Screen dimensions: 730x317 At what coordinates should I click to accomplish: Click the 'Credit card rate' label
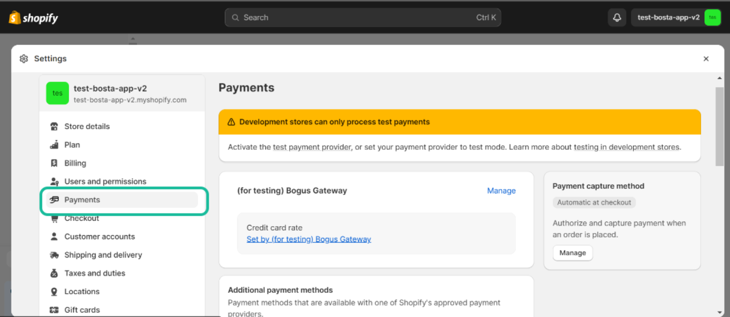[x=274, y=227]
